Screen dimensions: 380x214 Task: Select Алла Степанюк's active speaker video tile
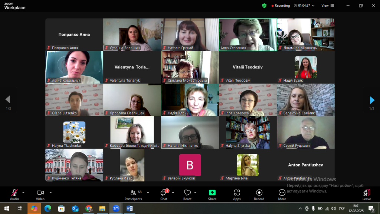coord(248,34)
